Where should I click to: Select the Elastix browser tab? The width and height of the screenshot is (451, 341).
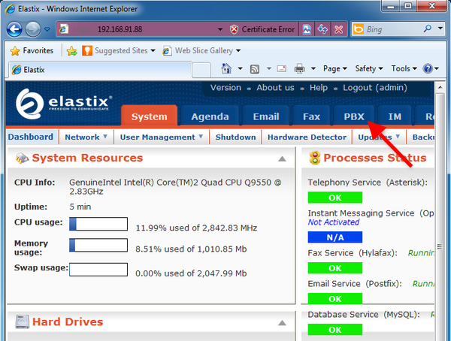(x=100, y=70)
